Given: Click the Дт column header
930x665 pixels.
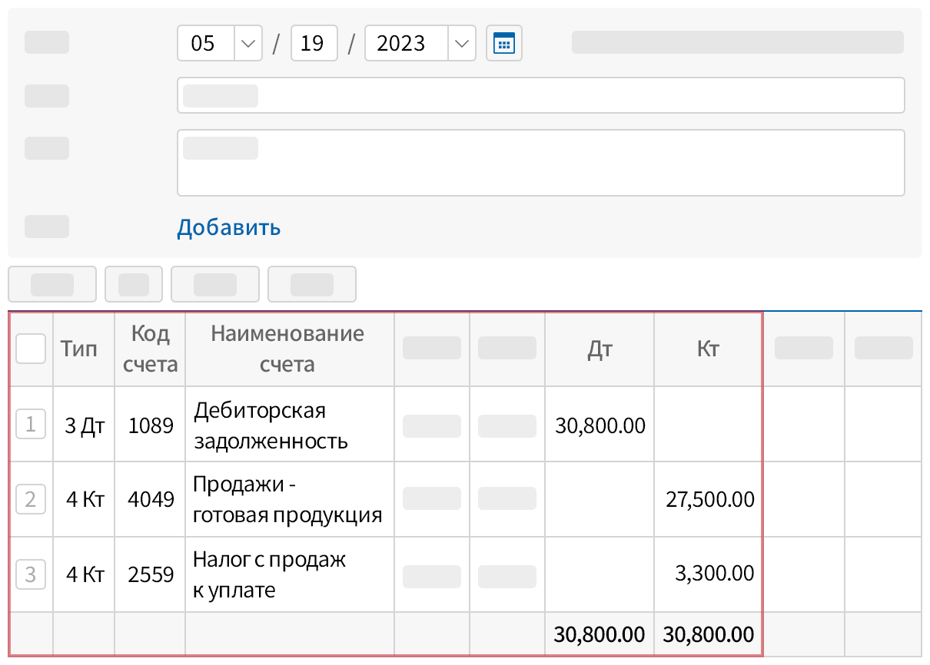Looking at the screenshot, I should pos(599,349).
